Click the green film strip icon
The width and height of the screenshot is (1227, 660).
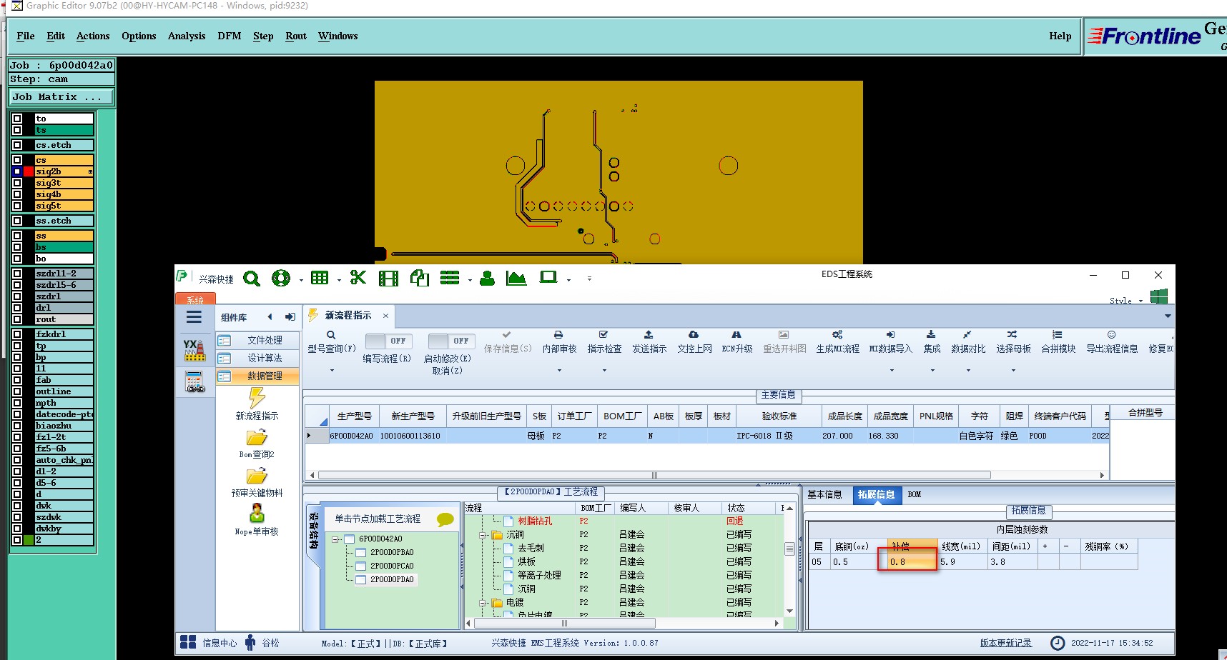[x=388, y=279]
